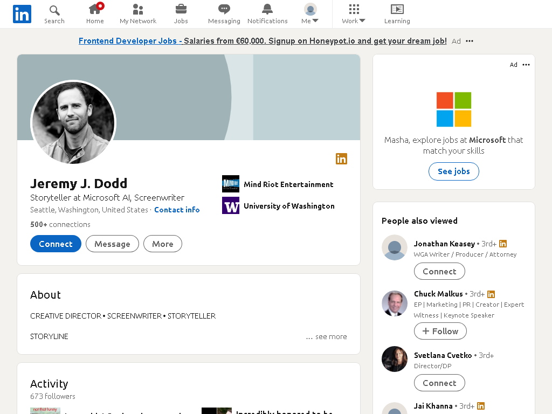Expand About section with see more
The image size is (552, 414).
click(x=326, y=336)
